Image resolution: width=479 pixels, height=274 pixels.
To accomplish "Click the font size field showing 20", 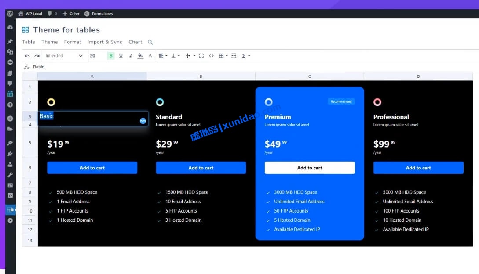I will [93, 55].
